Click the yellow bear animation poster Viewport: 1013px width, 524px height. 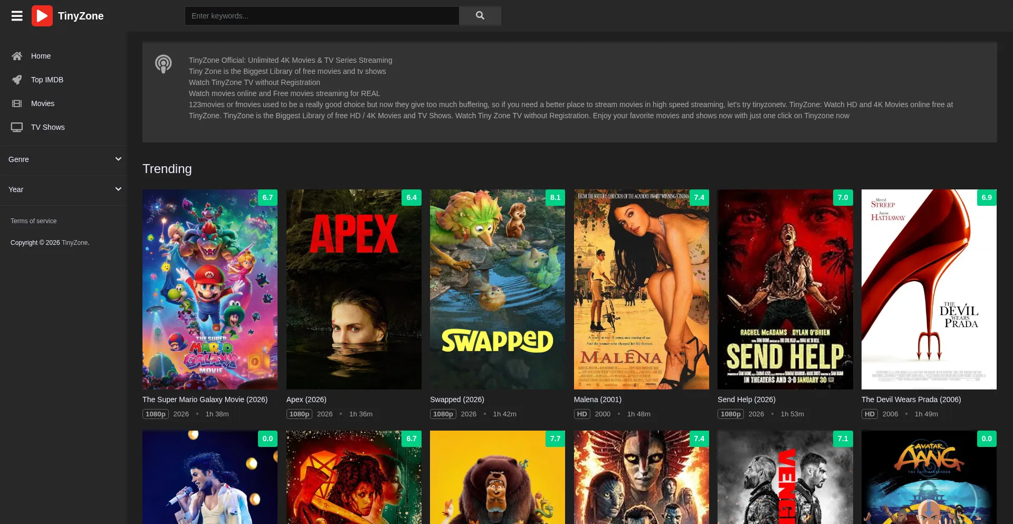coord(498,478)
